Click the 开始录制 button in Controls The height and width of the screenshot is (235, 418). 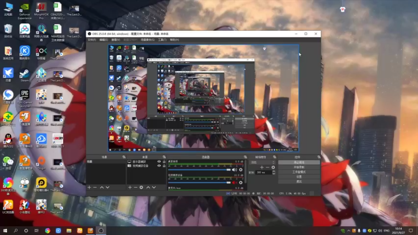pyautogui.click(x=299, y=167)
